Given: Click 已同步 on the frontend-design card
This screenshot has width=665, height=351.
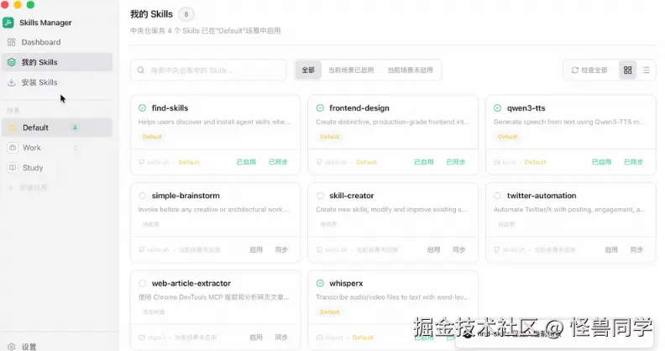Looking at the screenshot, I should point(456,162).
